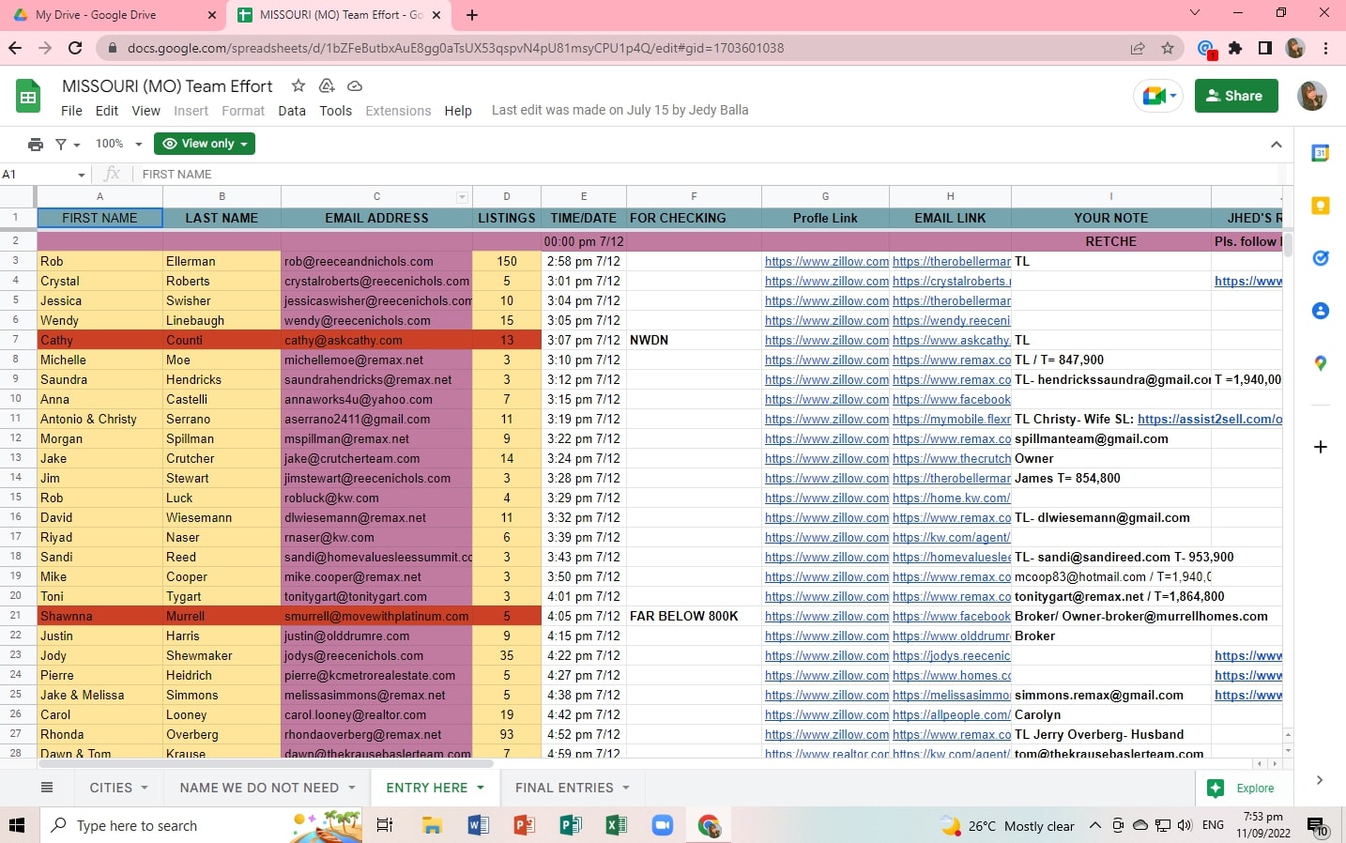Switch to My Drive browser tab
Viewport: 1346px width, 843px height.
[115, 15]
